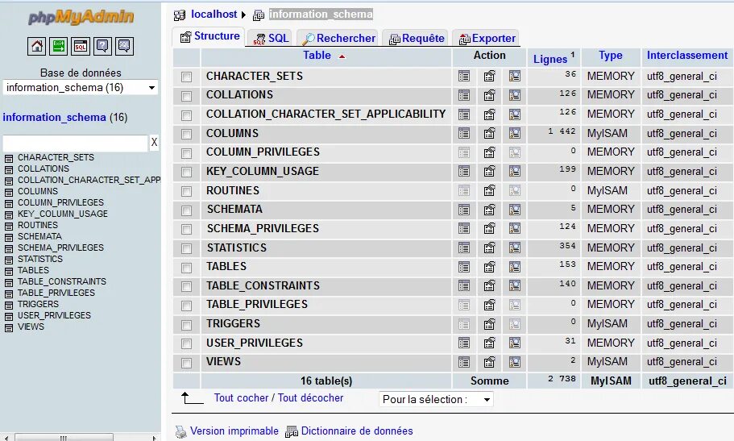Open the SQL query window icon
The height and width of the screenshot is (441, 734).
[81, 46]
